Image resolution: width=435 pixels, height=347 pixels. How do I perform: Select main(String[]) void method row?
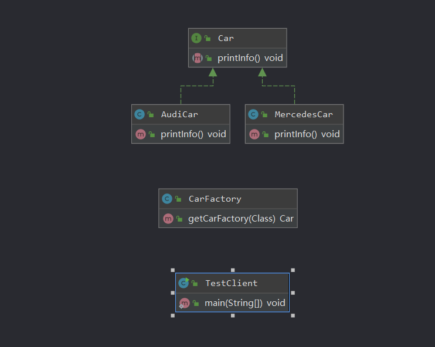click(233, 303)
